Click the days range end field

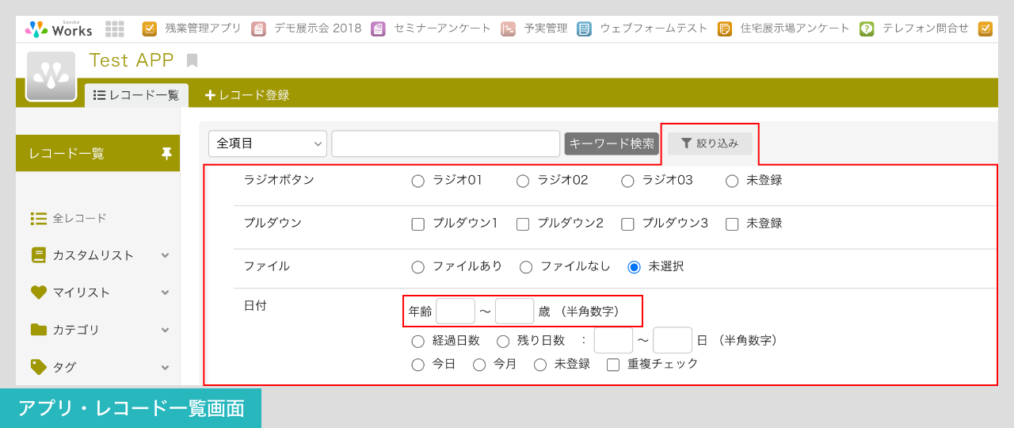point(673,340)
